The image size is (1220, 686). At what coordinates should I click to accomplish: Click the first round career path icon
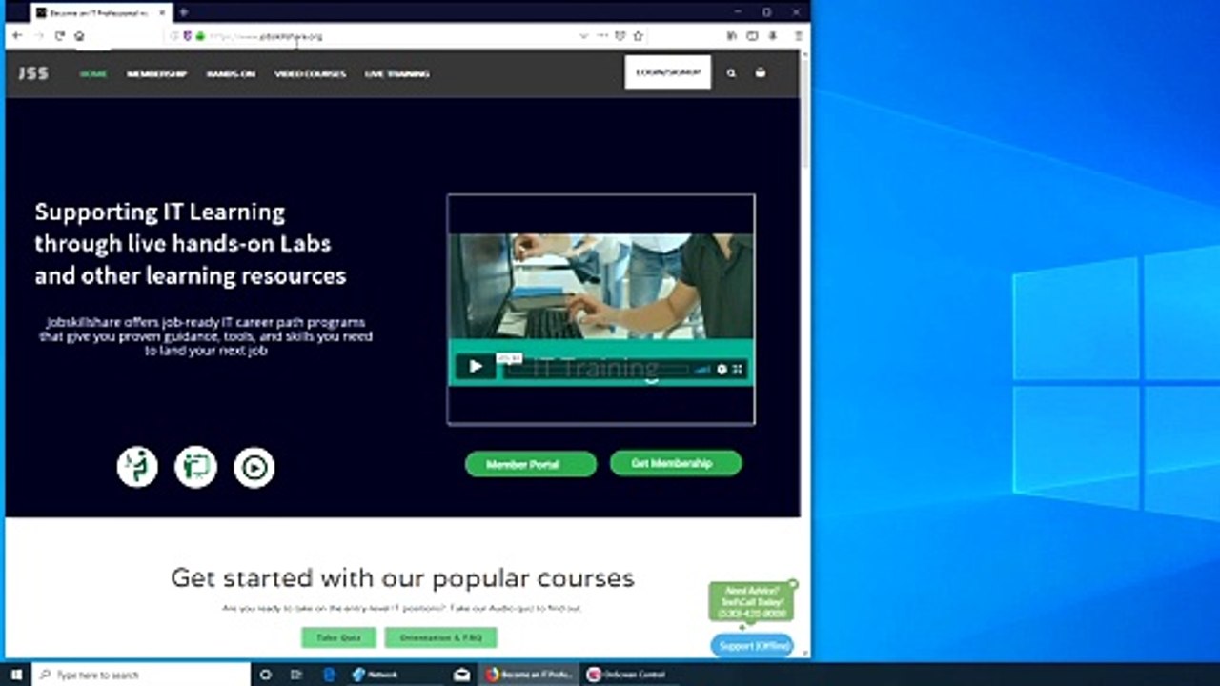137,467
